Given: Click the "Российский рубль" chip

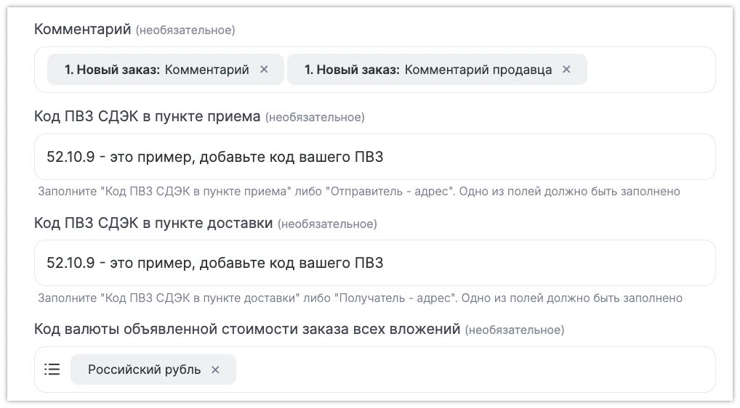Looking at the screenshot, I should [144, 370].
